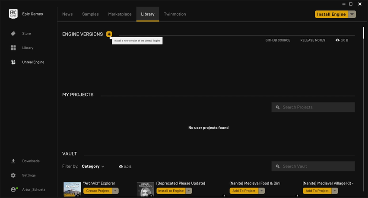Click the Install to Engine button
This screenshot has height=198, width=368.
(171, 191)
